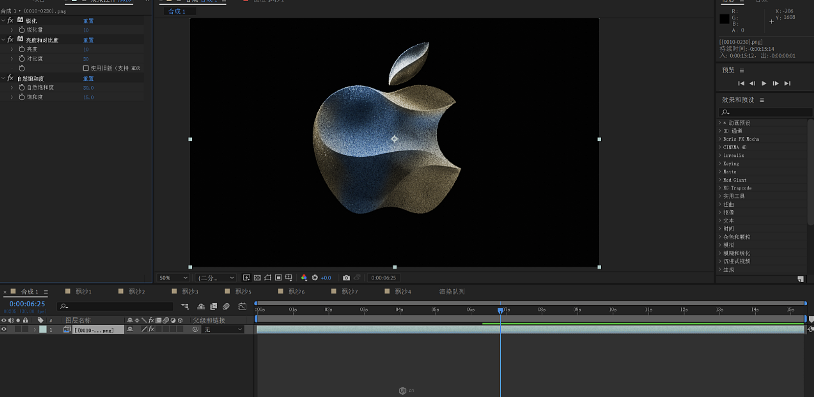Open parent 无 dropdown for layer 1

(x=223, y=329)
